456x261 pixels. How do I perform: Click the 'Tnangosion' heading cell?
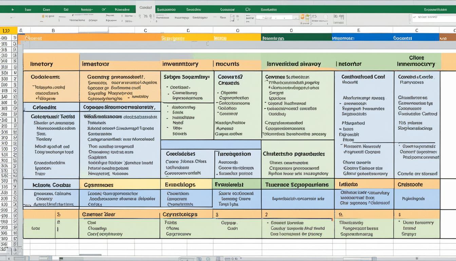(238, 154)
